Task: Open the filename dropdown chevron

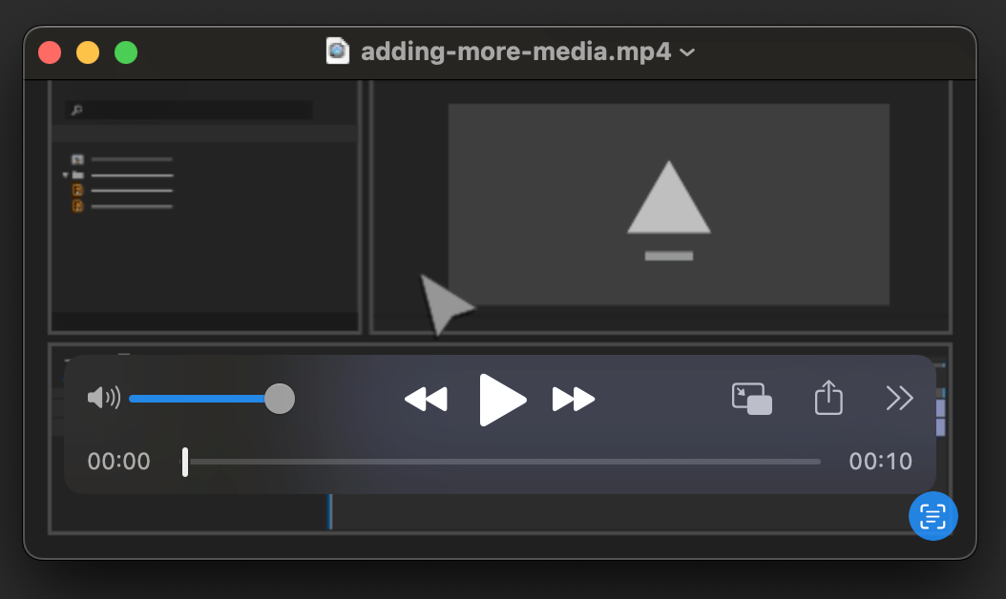Action: point(687,54)
